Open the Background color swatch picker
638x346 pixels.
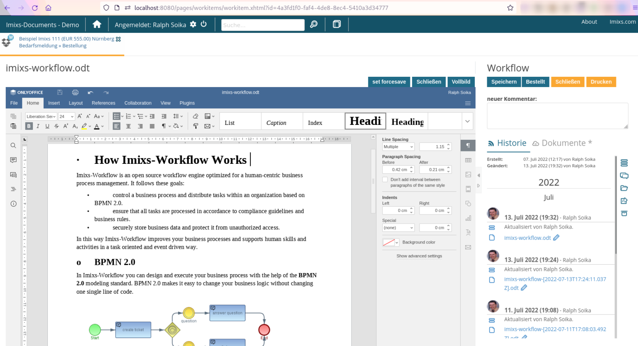390,242
